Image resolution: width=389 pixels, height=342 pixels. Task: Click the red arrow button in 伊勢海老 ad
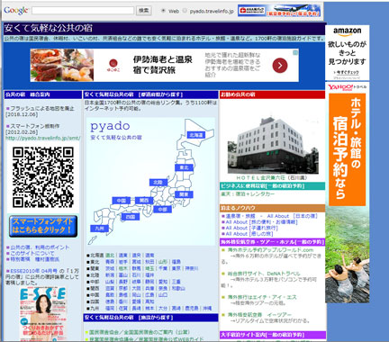(280, 66)
